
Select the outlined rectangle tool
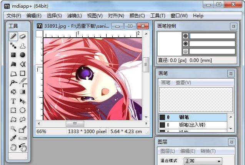click(22, 73)
